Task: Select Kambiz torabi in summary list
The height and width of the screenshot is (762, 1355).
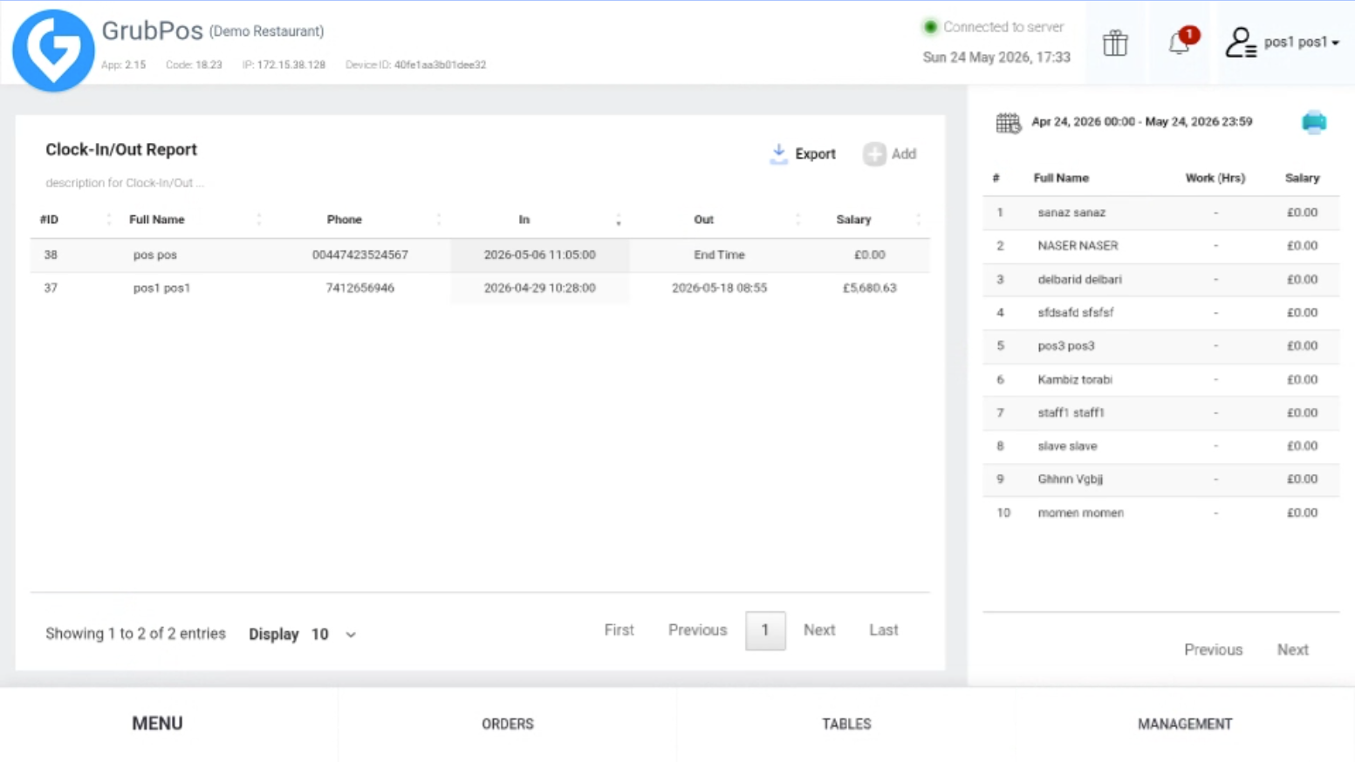Action: click(x=1161, y=380)
